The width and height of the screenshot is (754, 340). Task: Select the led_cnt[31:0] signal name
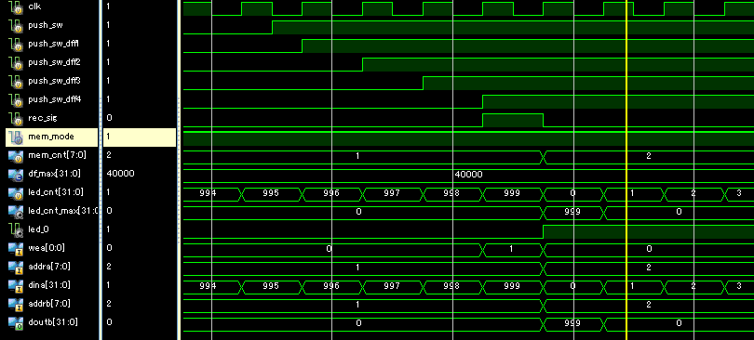pos(56,191)
